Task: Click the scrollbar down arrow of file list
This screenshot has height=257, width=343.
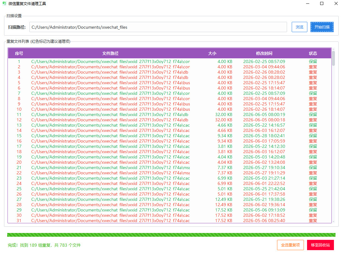Action: click(x=333, y=221)
